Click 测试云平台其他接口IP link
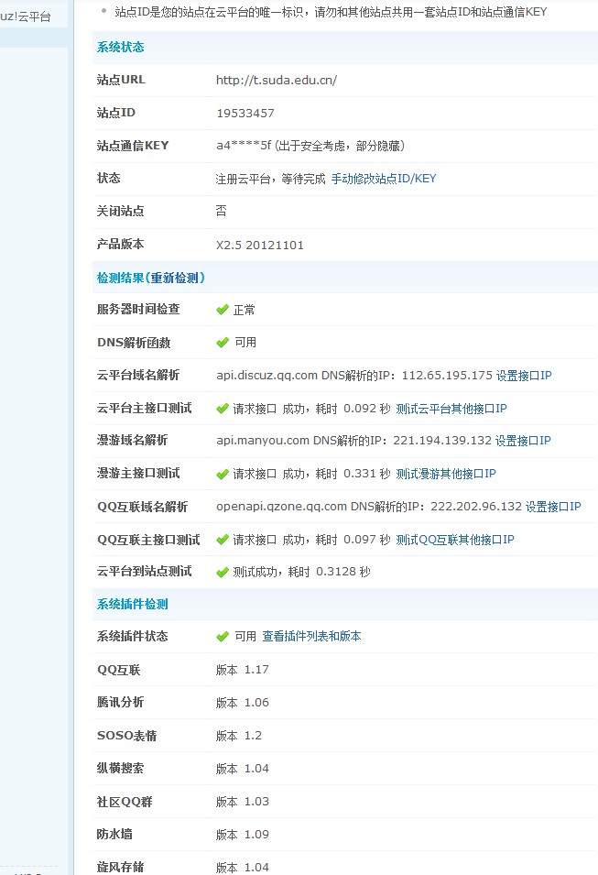This screenshot has width=598, height=875. [451, 409]
